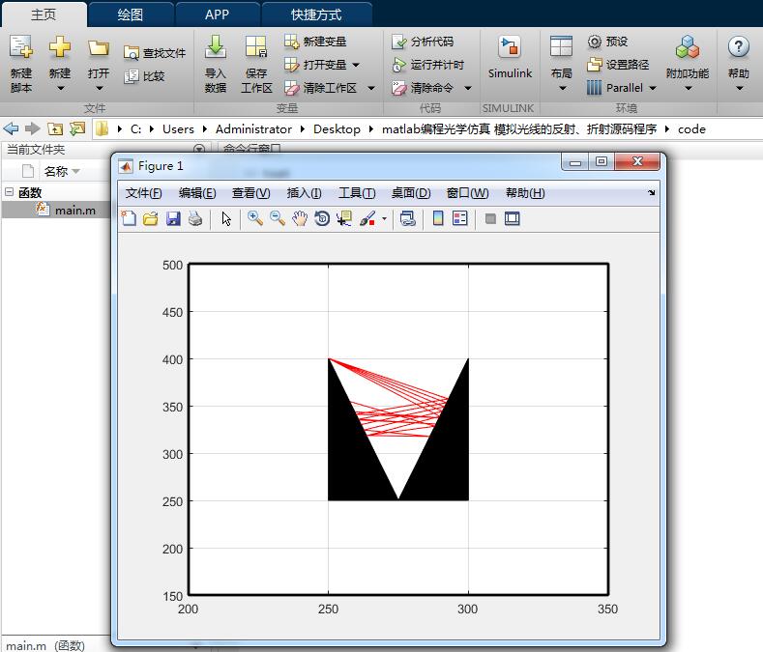
Task: Select the Edit Plot arrow tool
Action: (226, 219)
